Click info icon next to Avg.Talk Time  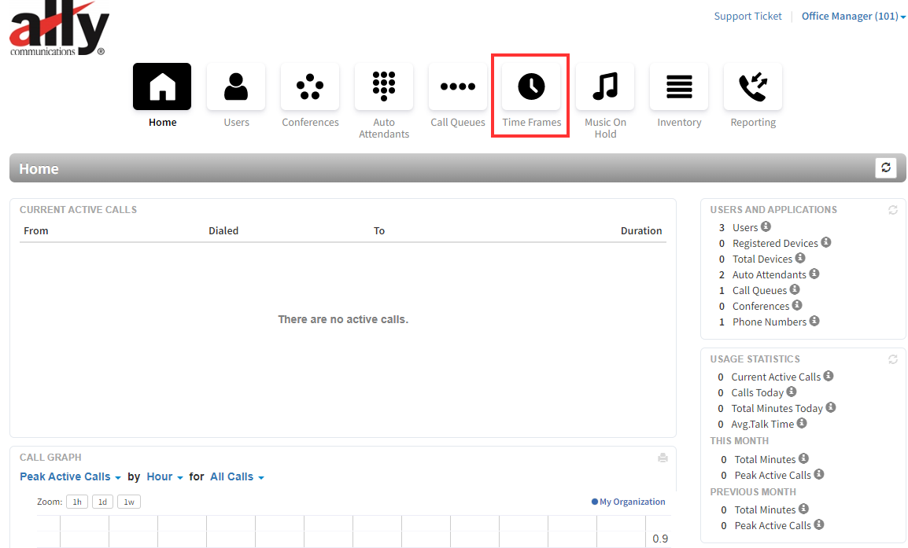(x=802, y=422)
